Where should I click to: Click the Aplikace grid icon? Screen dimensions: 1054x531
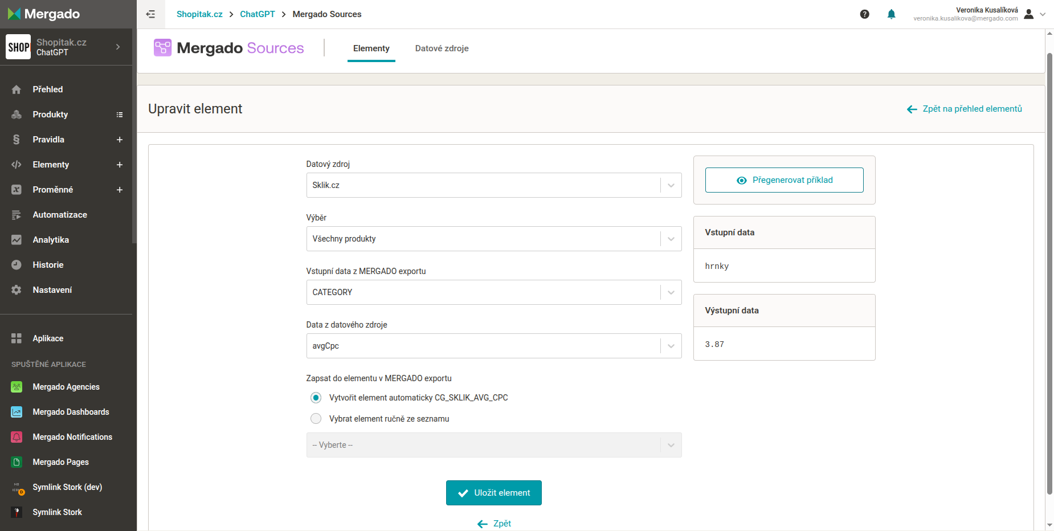pos(17,338)
